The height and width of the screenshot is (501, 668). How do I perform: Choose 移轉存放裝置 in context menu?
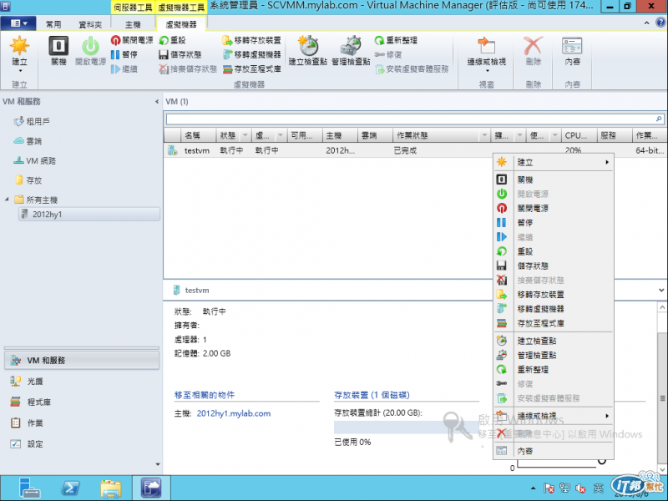point(553,295)
